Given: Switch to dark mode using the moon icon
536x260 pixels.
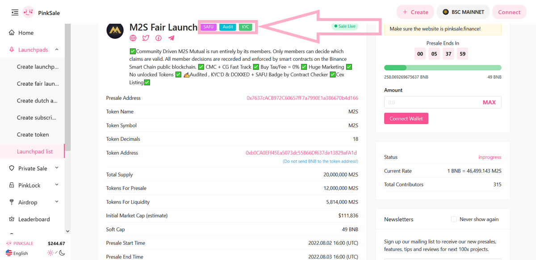Looking at the screenshot, I should coord(61,252).
